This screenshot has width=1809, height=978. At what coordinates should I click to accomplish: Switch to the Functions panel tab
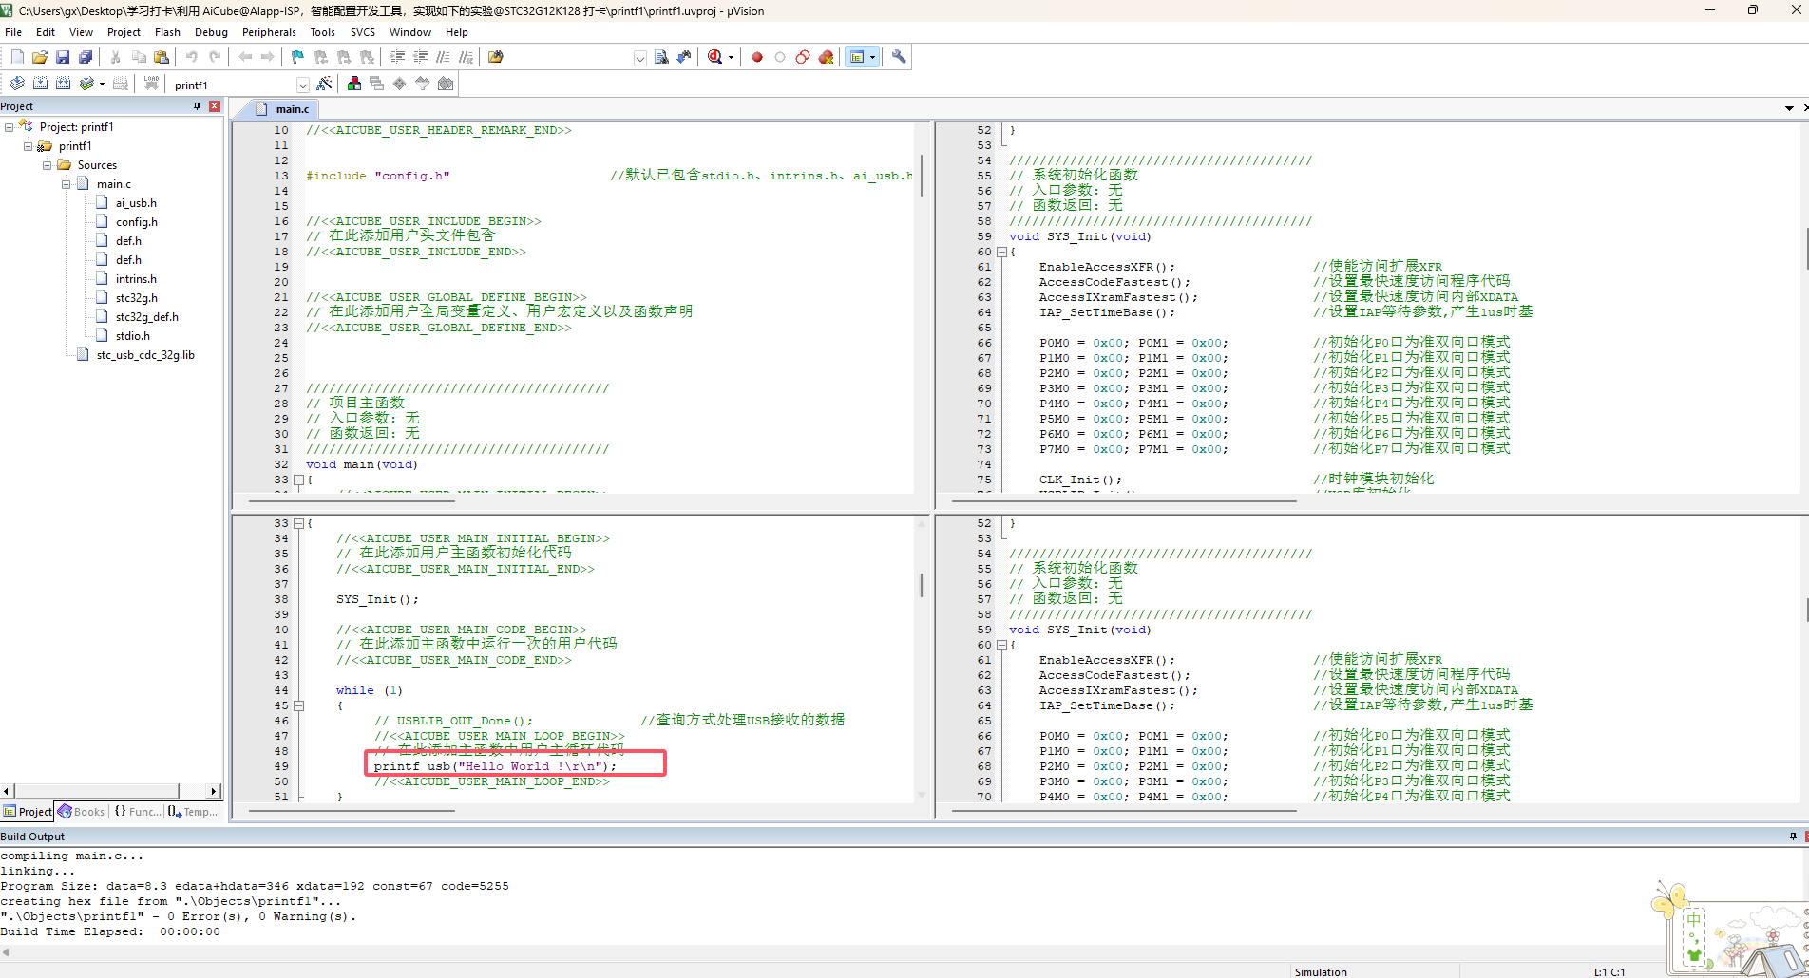point(137,812)
